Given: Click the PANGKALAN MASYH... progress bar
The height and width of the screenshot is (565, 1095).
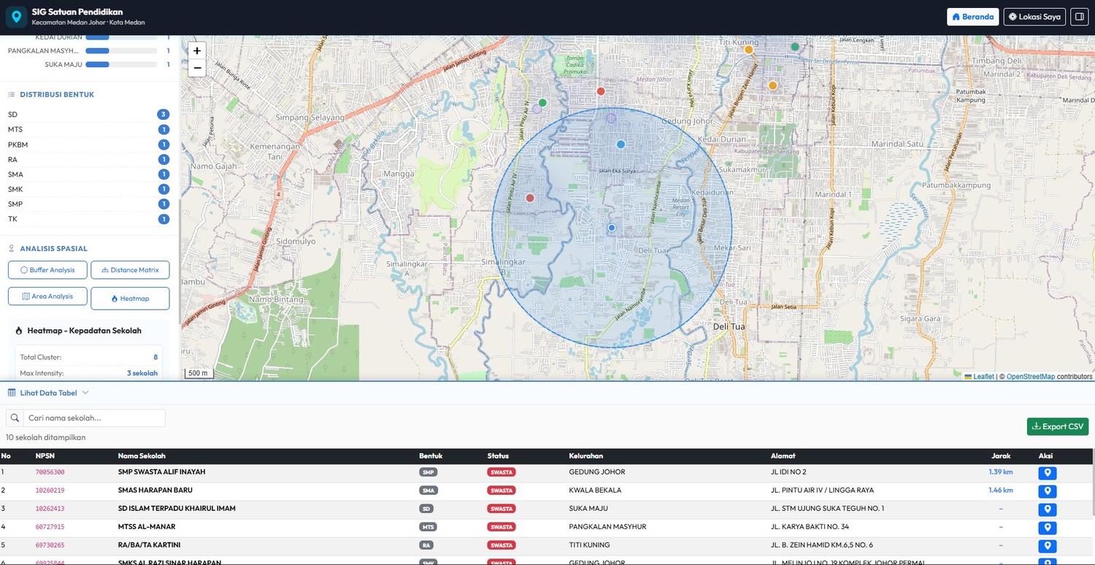Looking at the screenshot, I should click(121, 51).
